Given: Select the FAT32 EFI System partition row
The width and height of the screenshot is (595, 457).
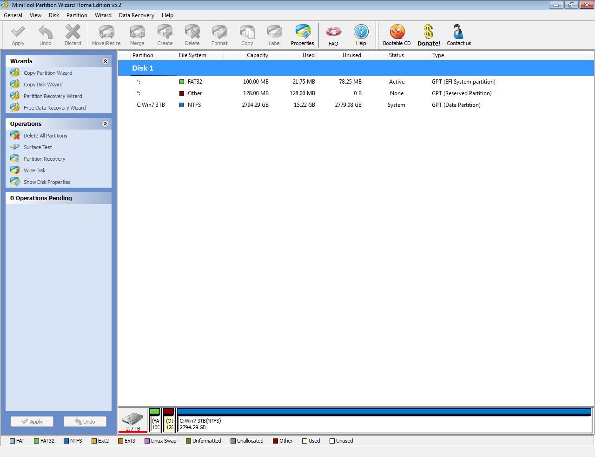Looking at the screenshot, I should click(356, 82).
